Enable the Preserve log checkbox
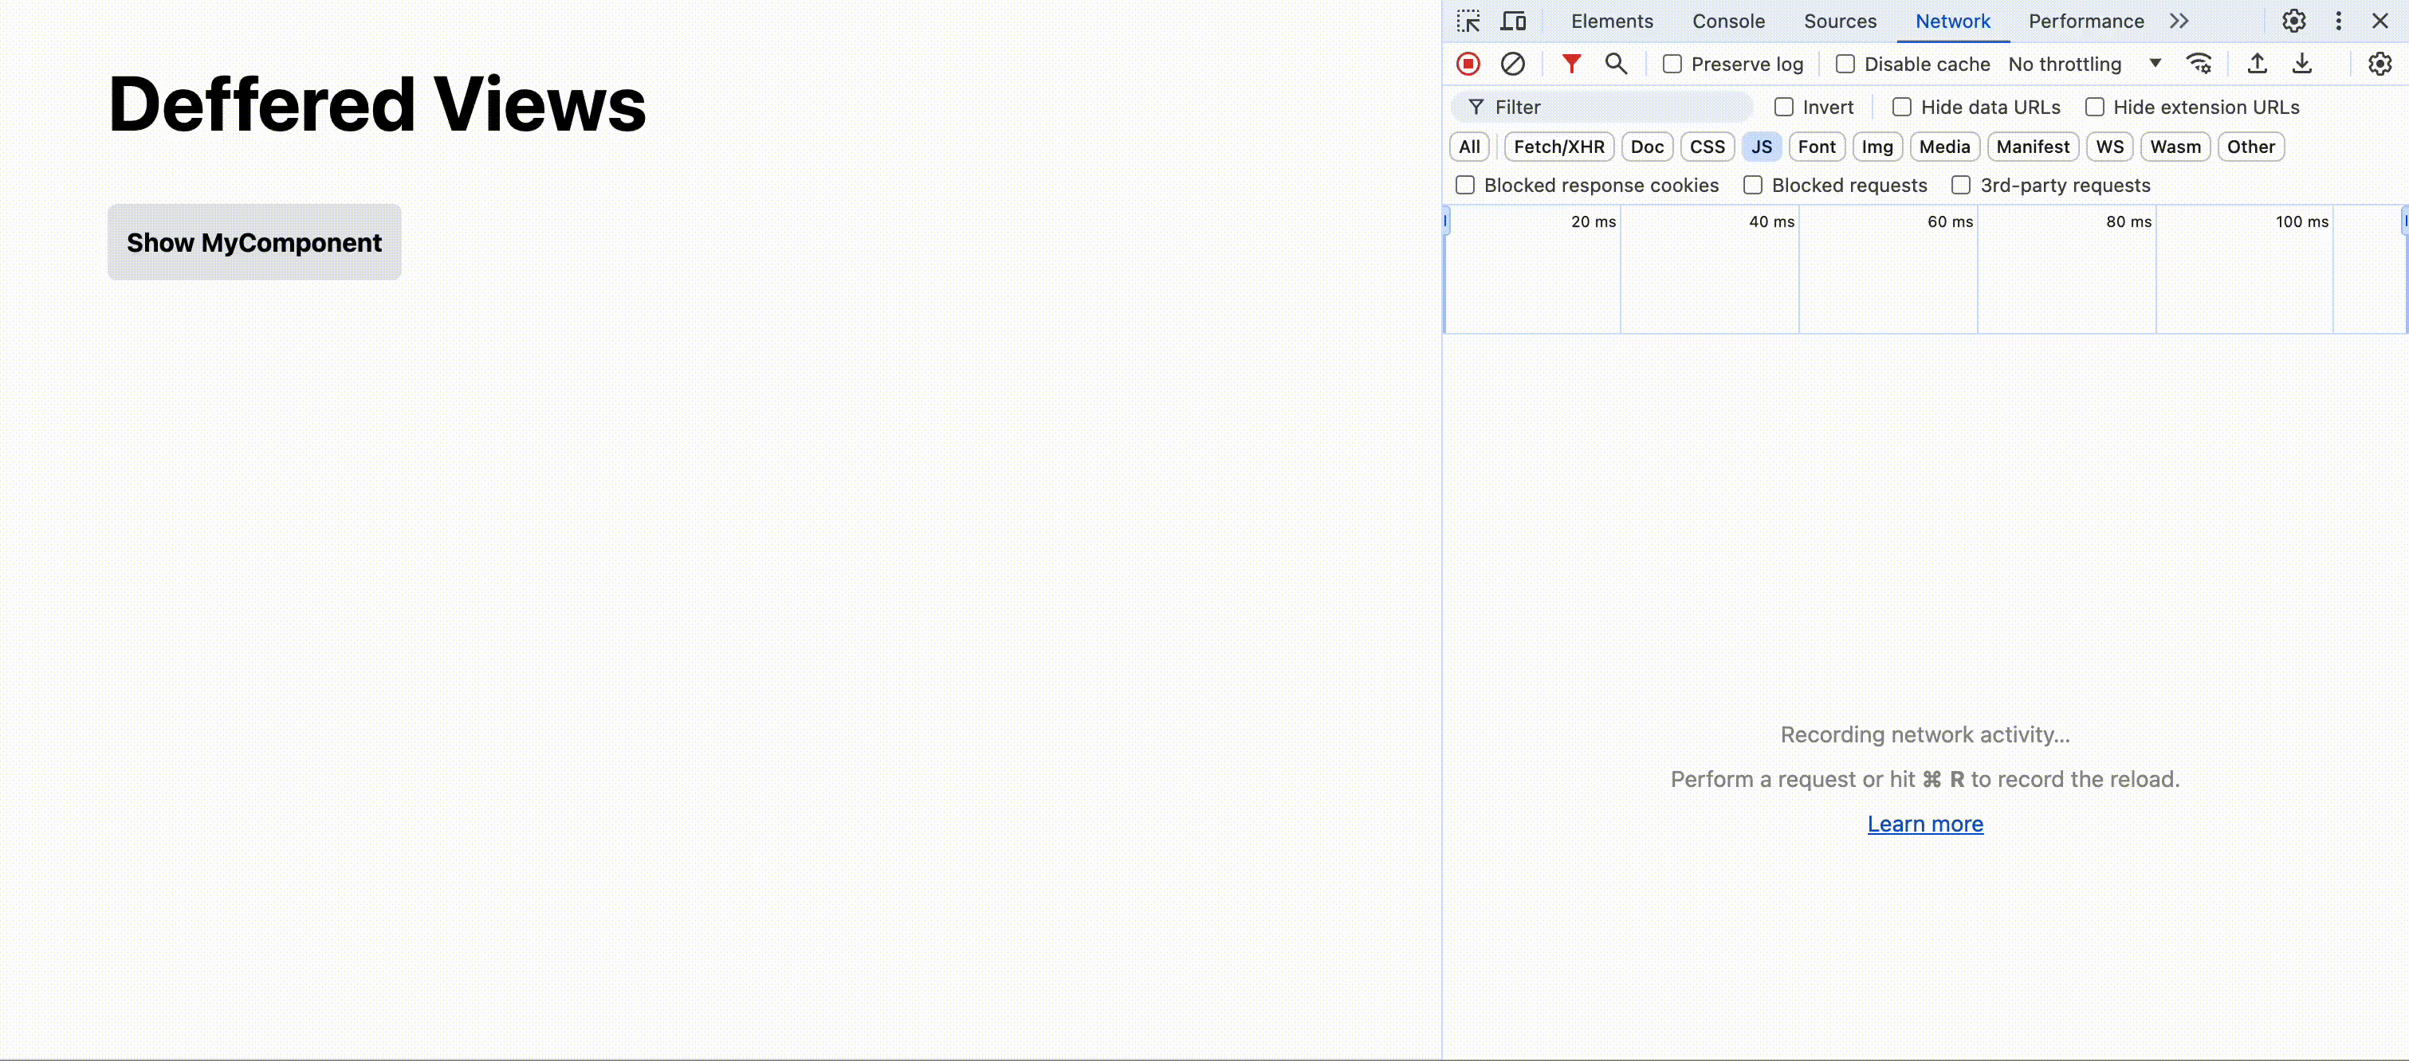This screenshot has width=2409, height=1061. pos(1672,65)
